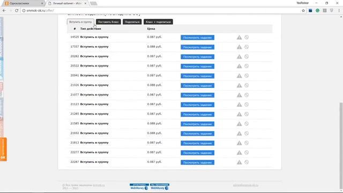The height and width of the screenshot is (193, 343).
Task: Click block circle icon in row 17557
Action: 247,47
